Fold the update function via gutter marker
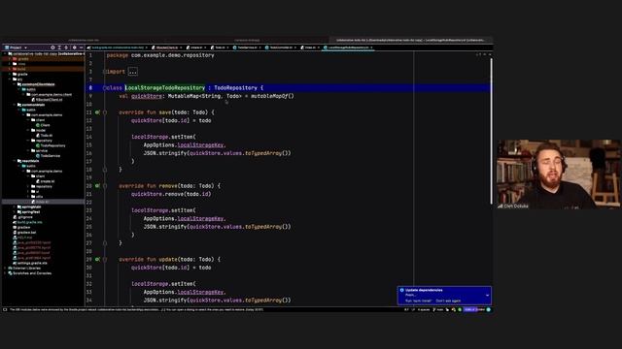 coord(105,260)
